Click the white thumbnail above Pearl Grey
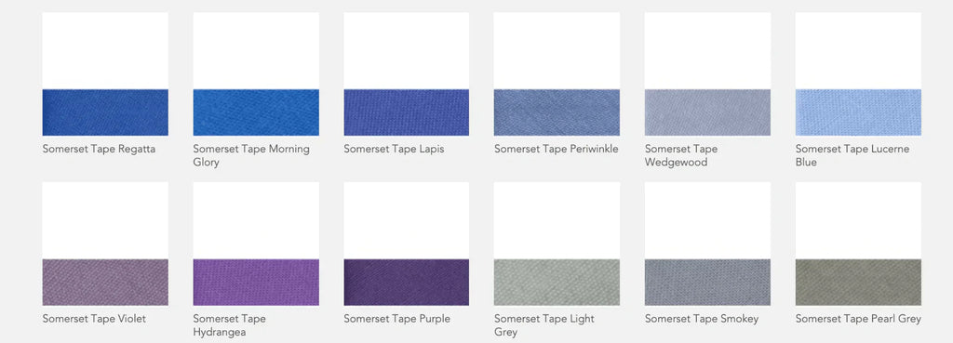Screen dimensions: 953x343 point(858,221)
